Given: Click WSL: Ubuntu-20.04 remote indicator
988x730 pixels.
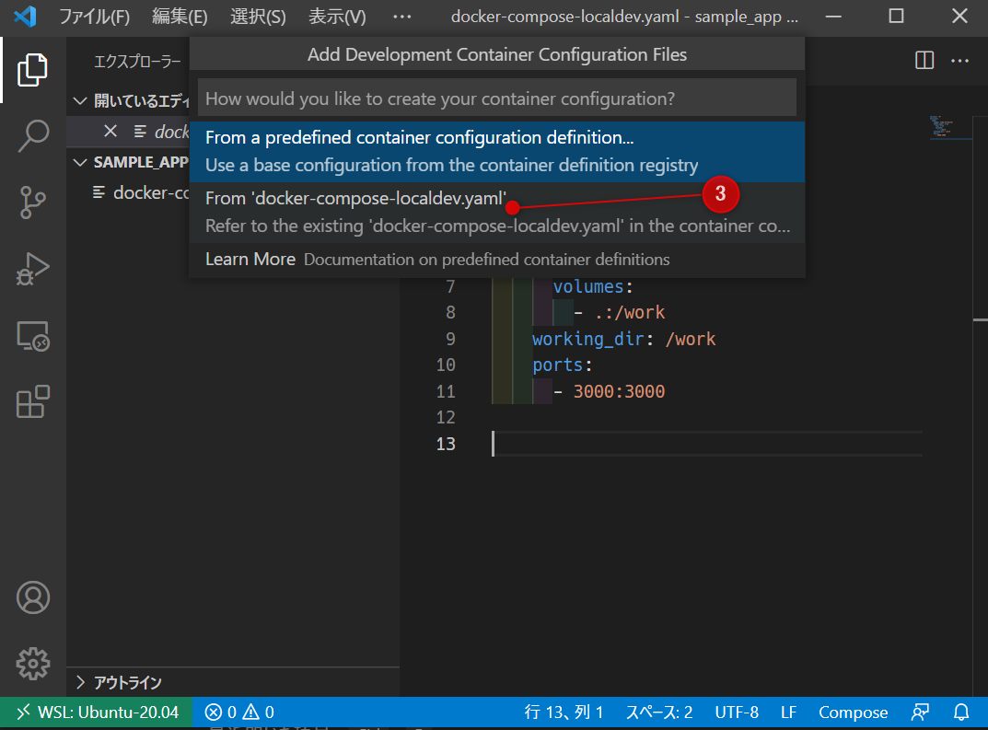Looking at the screenshot, I should 97,713.
